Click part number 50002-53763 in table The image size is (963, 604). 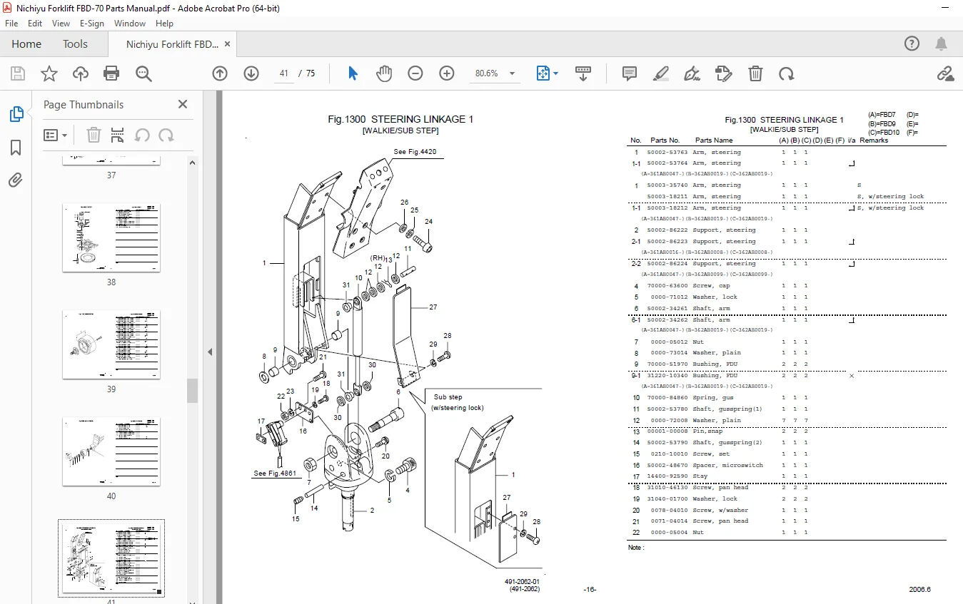tap(667, 152)
